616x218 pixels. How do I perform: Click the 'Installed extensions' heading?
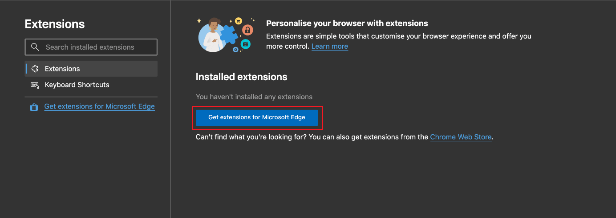242,77
